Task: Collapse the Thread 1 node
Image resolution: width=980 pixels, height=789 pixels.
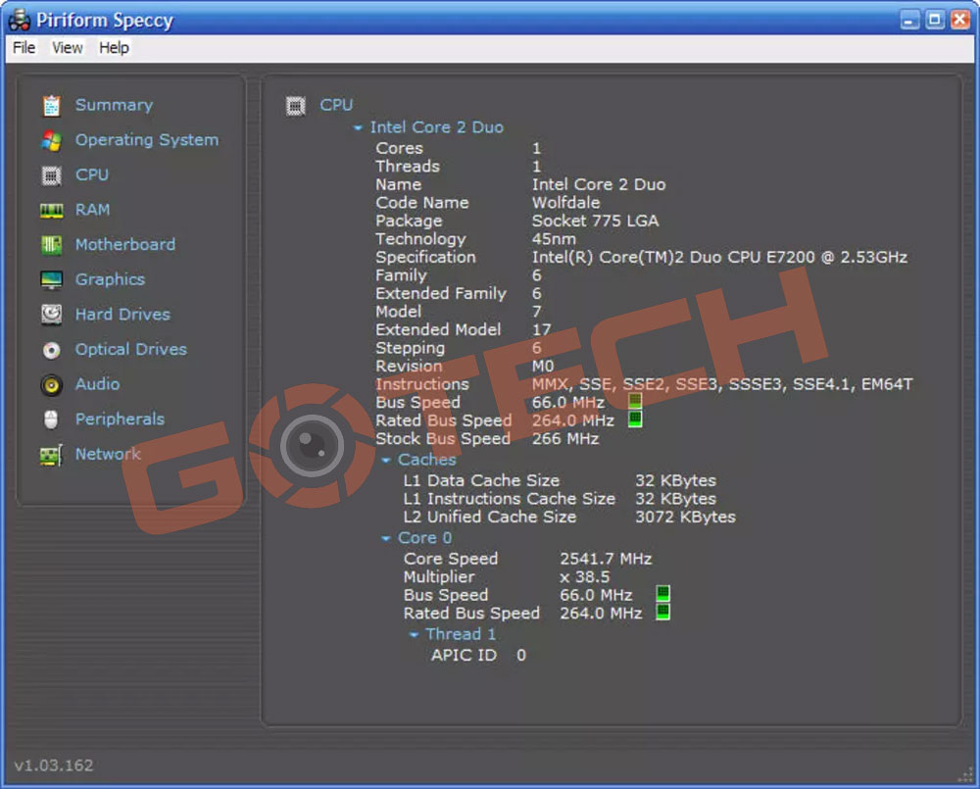Action: [x=414, y=635]
